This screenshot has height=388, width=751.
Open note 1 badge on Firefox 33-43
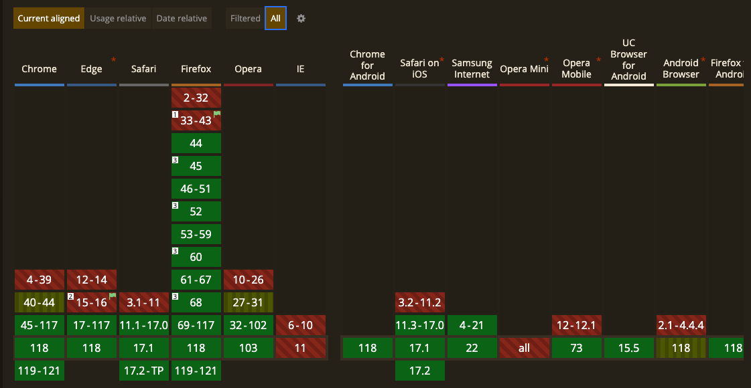(x=176, y=115)
